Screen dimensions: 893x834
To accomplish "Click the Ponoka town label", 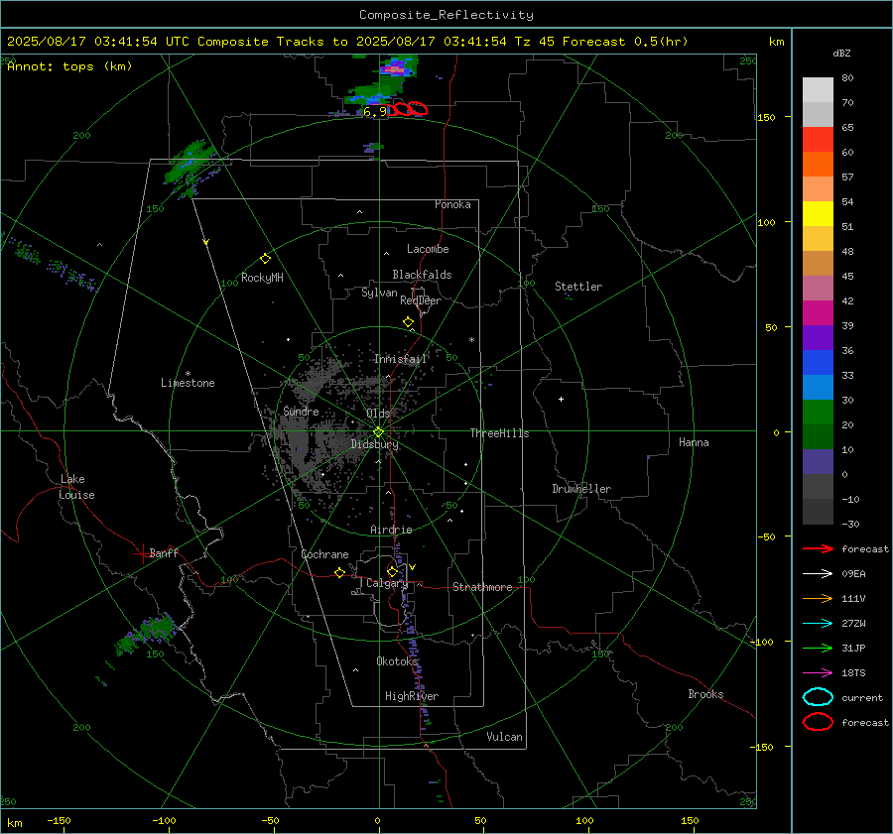I will 452,204.
